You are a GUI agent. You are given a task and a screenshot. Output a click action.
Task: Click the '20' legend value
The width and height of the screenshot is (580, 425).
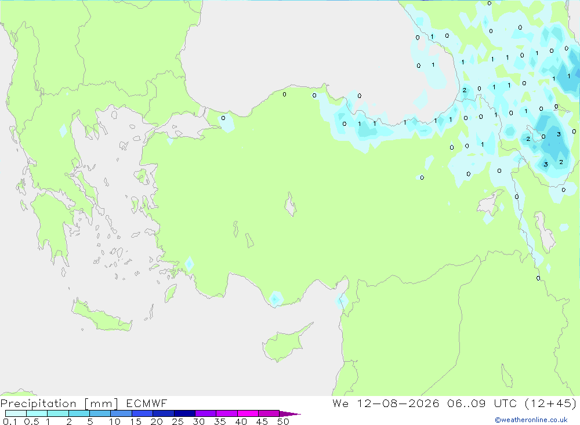point(157,422)
